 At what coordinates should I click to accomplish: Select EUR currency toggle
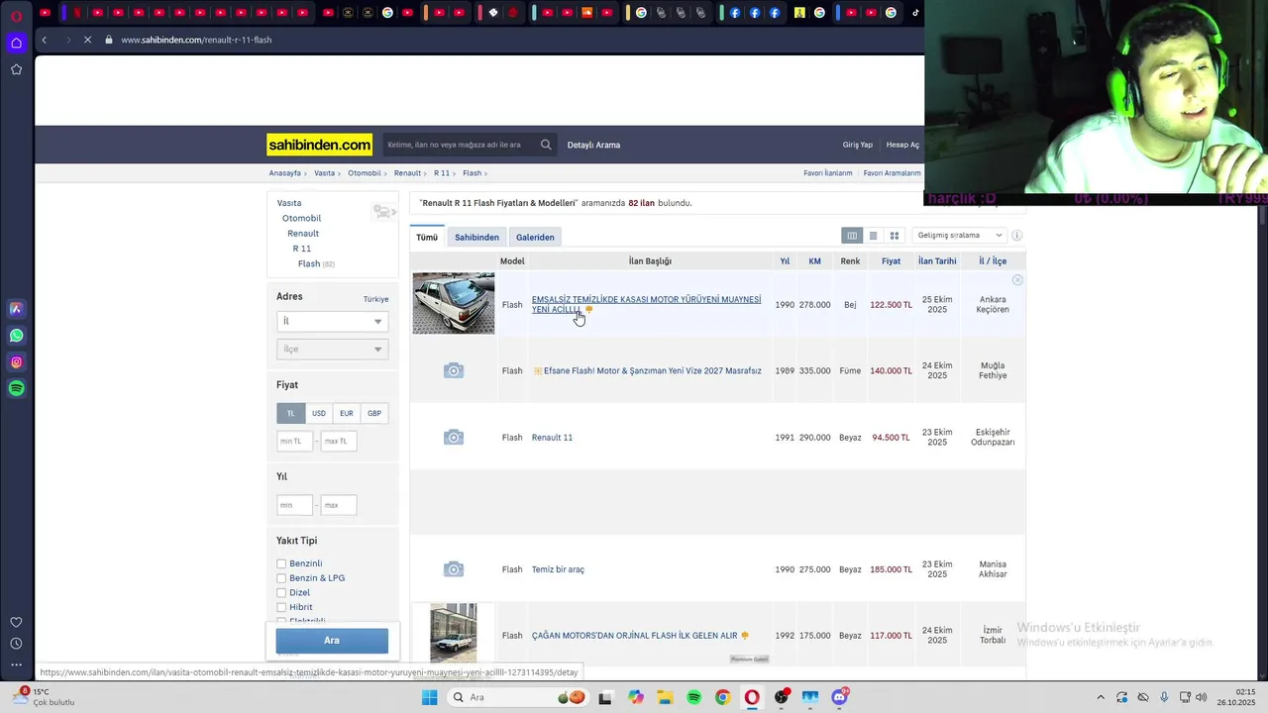[346, 413]
